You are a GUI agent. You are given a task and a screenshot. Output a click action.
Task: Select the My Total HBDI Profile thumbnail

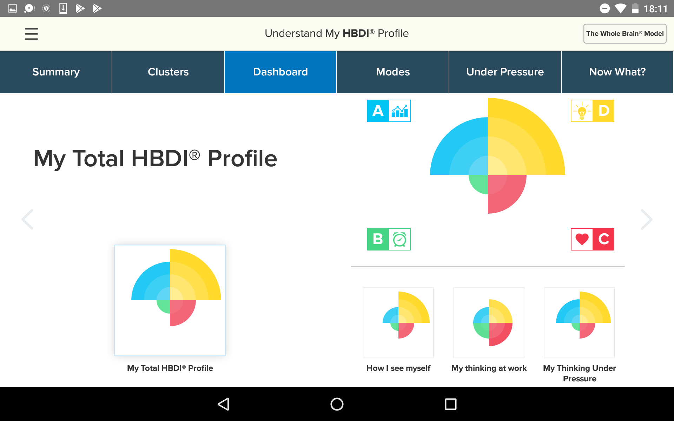tap(170, 300)
